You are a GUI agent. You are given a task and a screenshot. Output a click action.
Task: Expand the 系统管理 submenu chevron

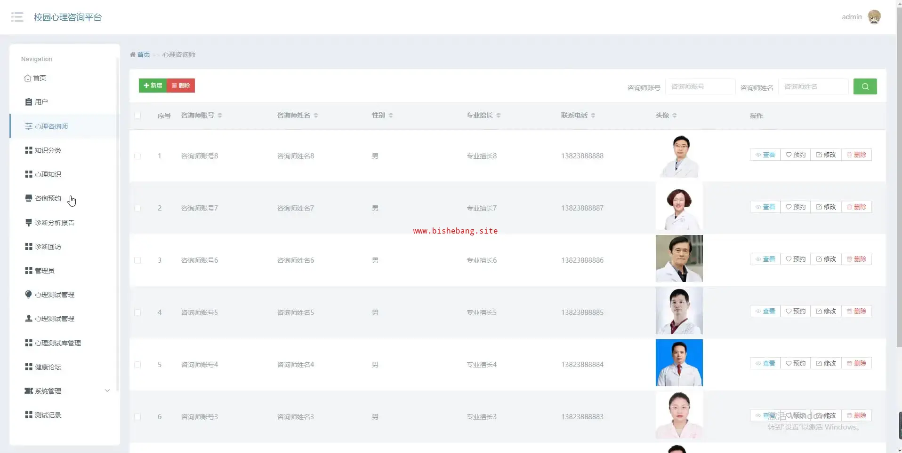[107, 391]
